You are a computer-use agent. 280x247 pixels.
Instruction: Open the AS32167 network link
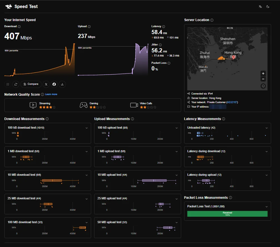pos(232,102)
